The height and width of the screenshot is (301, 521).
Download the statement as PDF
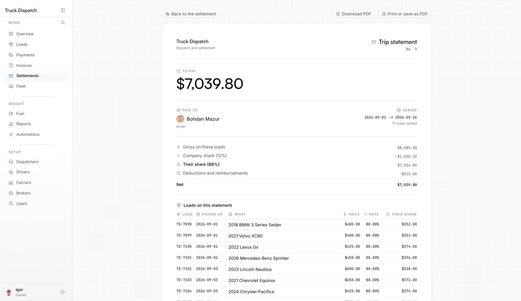pos(353,14)
